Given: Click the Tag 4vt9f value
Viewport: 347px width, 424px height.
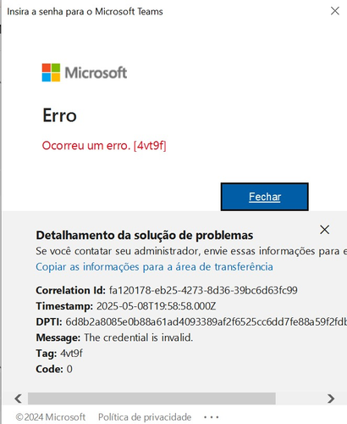Looking at the screenshot, I should click(x=71, y=354).
